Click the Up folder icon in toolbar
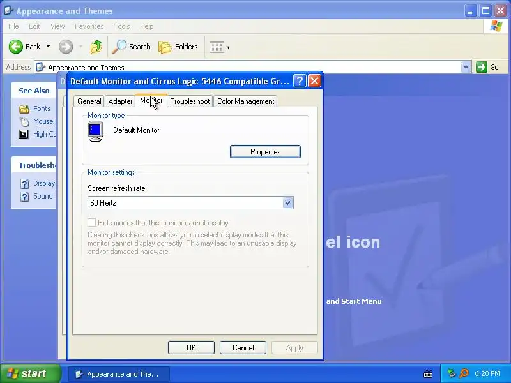The height and width of the screenshot is (383, 511). tap(96, 47)
